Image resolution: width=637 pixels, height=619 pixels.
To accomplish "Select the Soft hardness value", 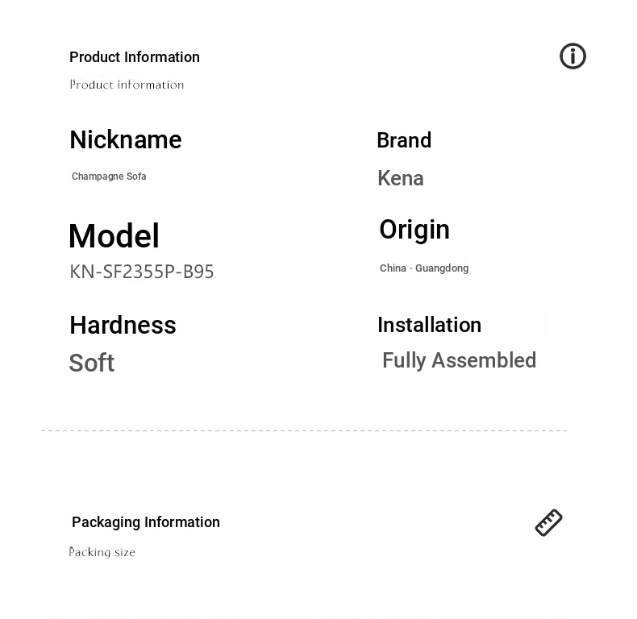I will click(x=92, y=363).
